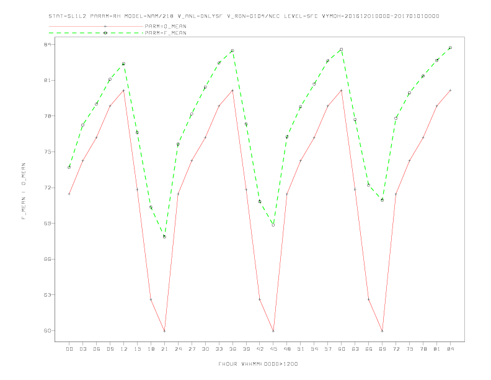The width and height of the screenshot is (491, 380).
Task: Click the x-axis tick label 03
Action: 82,349
